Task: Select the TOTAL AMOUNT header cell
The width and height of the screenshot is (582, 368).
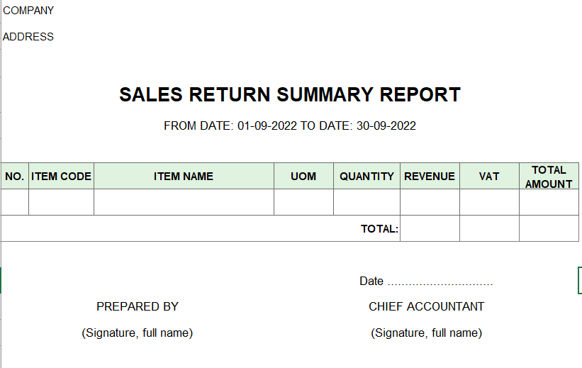Action: [x=549, y=176]
